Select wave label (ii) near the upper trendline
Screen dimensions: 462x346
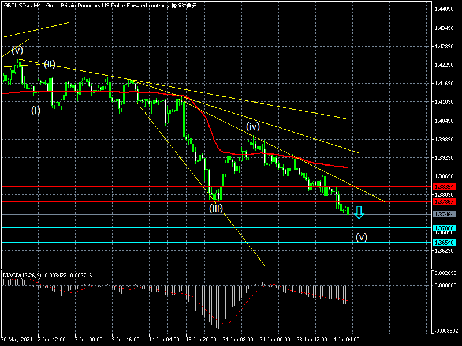50,64
